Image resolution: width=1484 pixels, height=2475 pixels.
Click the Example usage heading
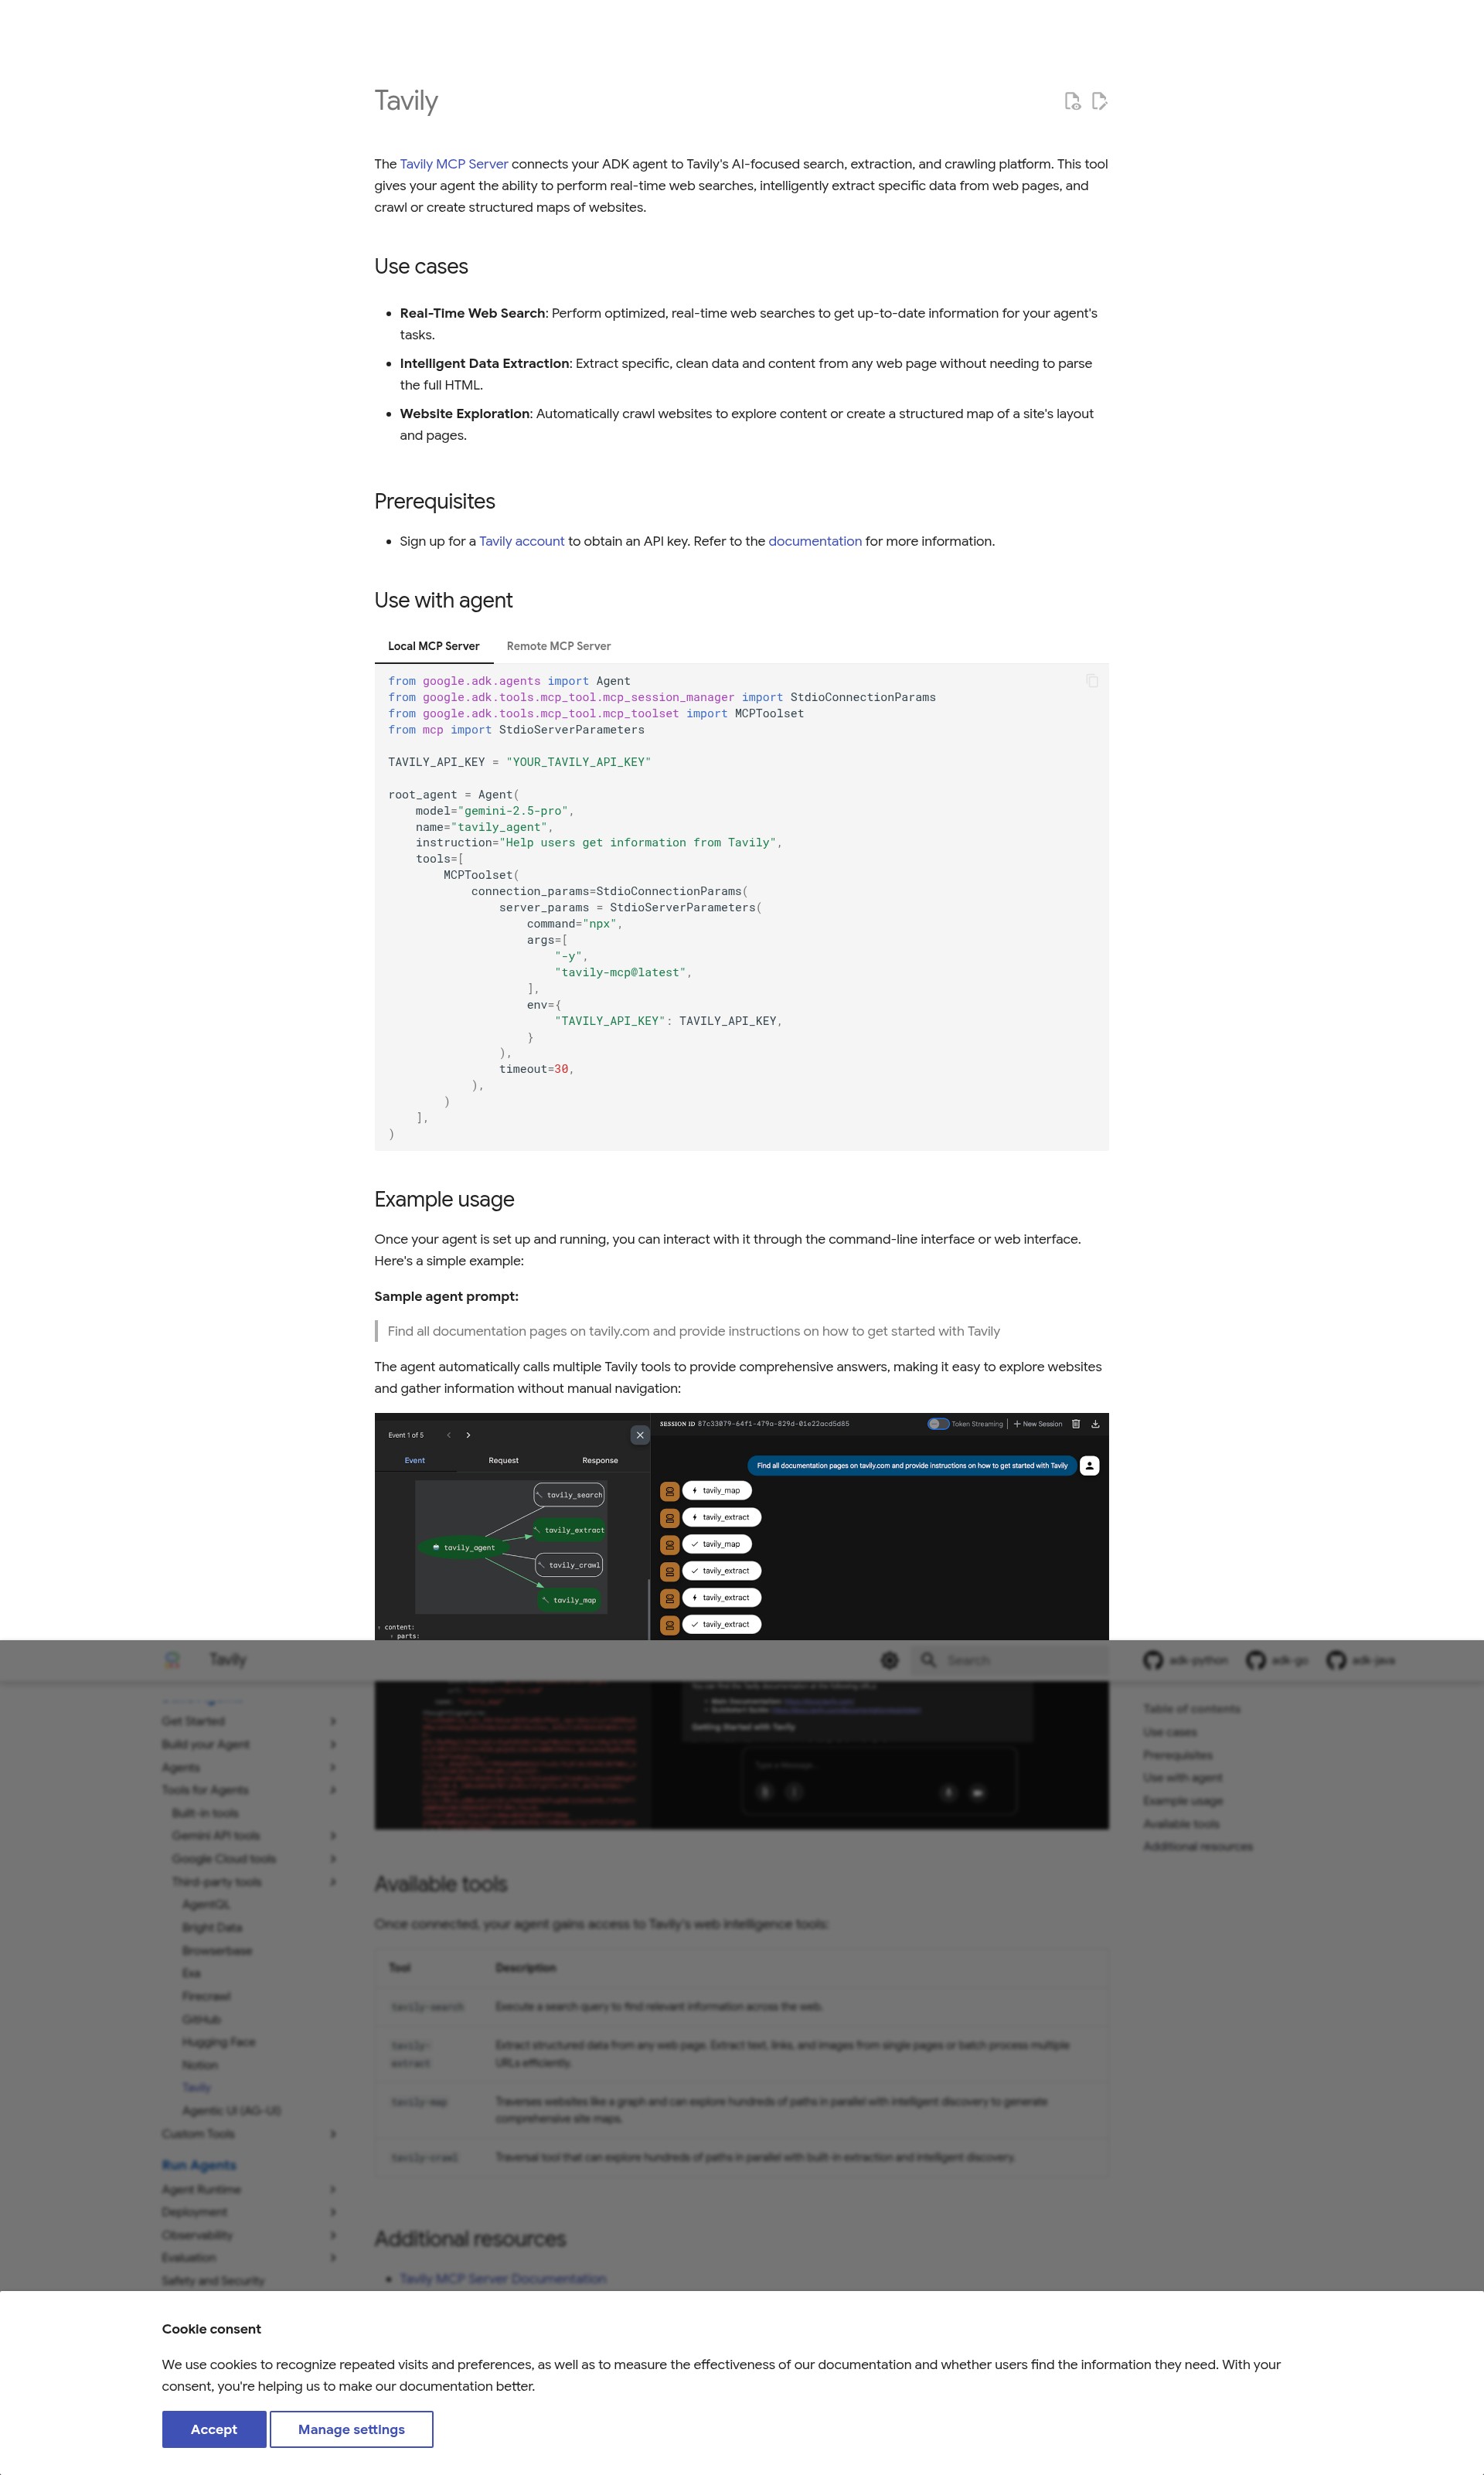pos(444,1199)
